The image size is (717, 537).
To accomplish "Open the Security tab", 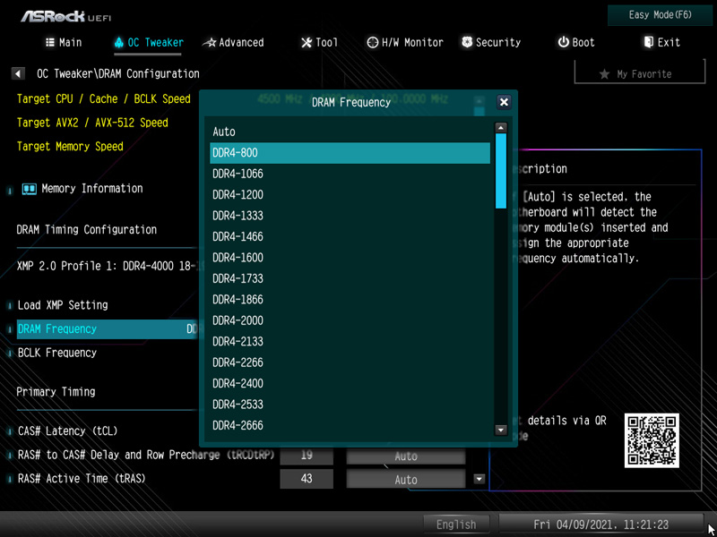I will tap(491, 42).
